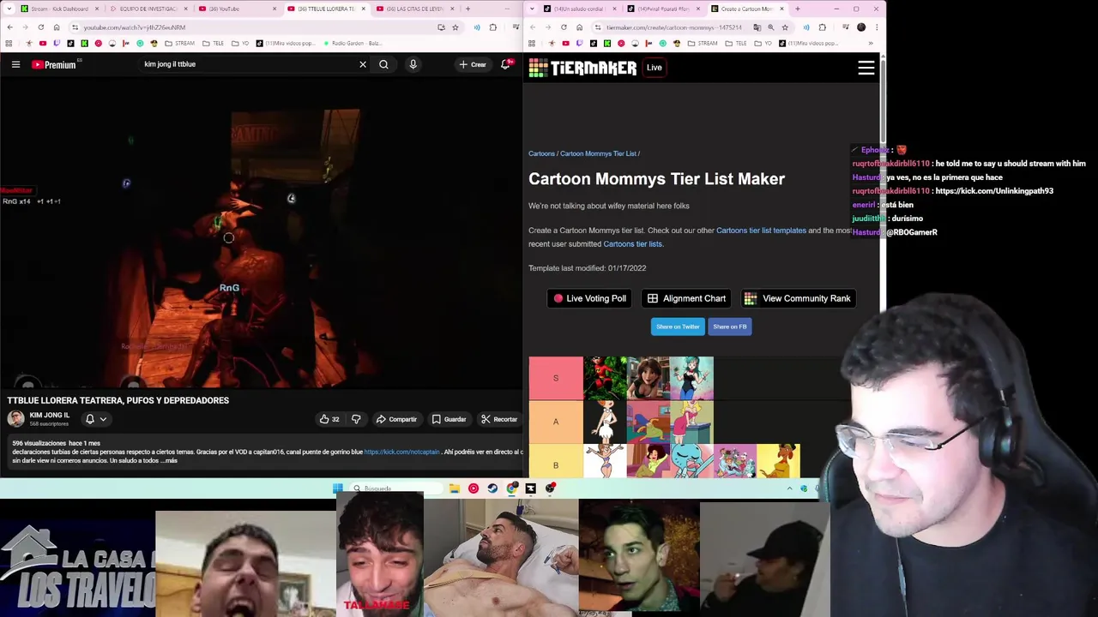
Task: Show hidden bookmarks chevron in right browser
Action: coord(871,43)
